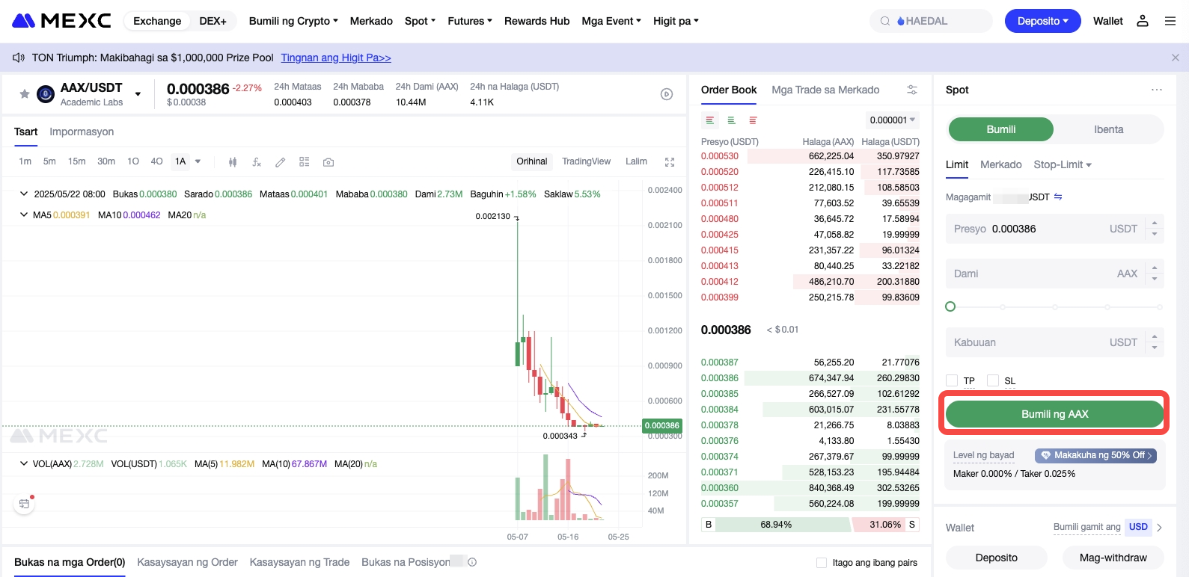Take a chart screenshot with camera icon
This screenshot has height=577, width=1189.
pyautogui.click(x=328, y=162)
